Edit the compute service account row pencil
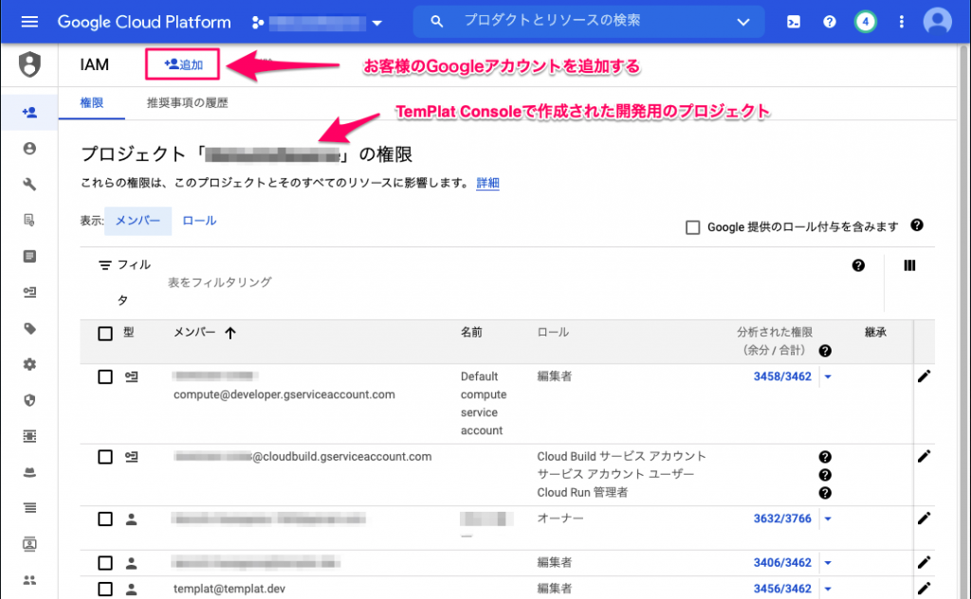 [924, 376]
